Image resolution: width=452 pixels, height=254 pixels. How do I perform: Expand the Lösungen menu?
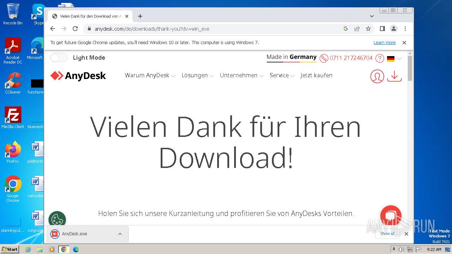point(197,75)
